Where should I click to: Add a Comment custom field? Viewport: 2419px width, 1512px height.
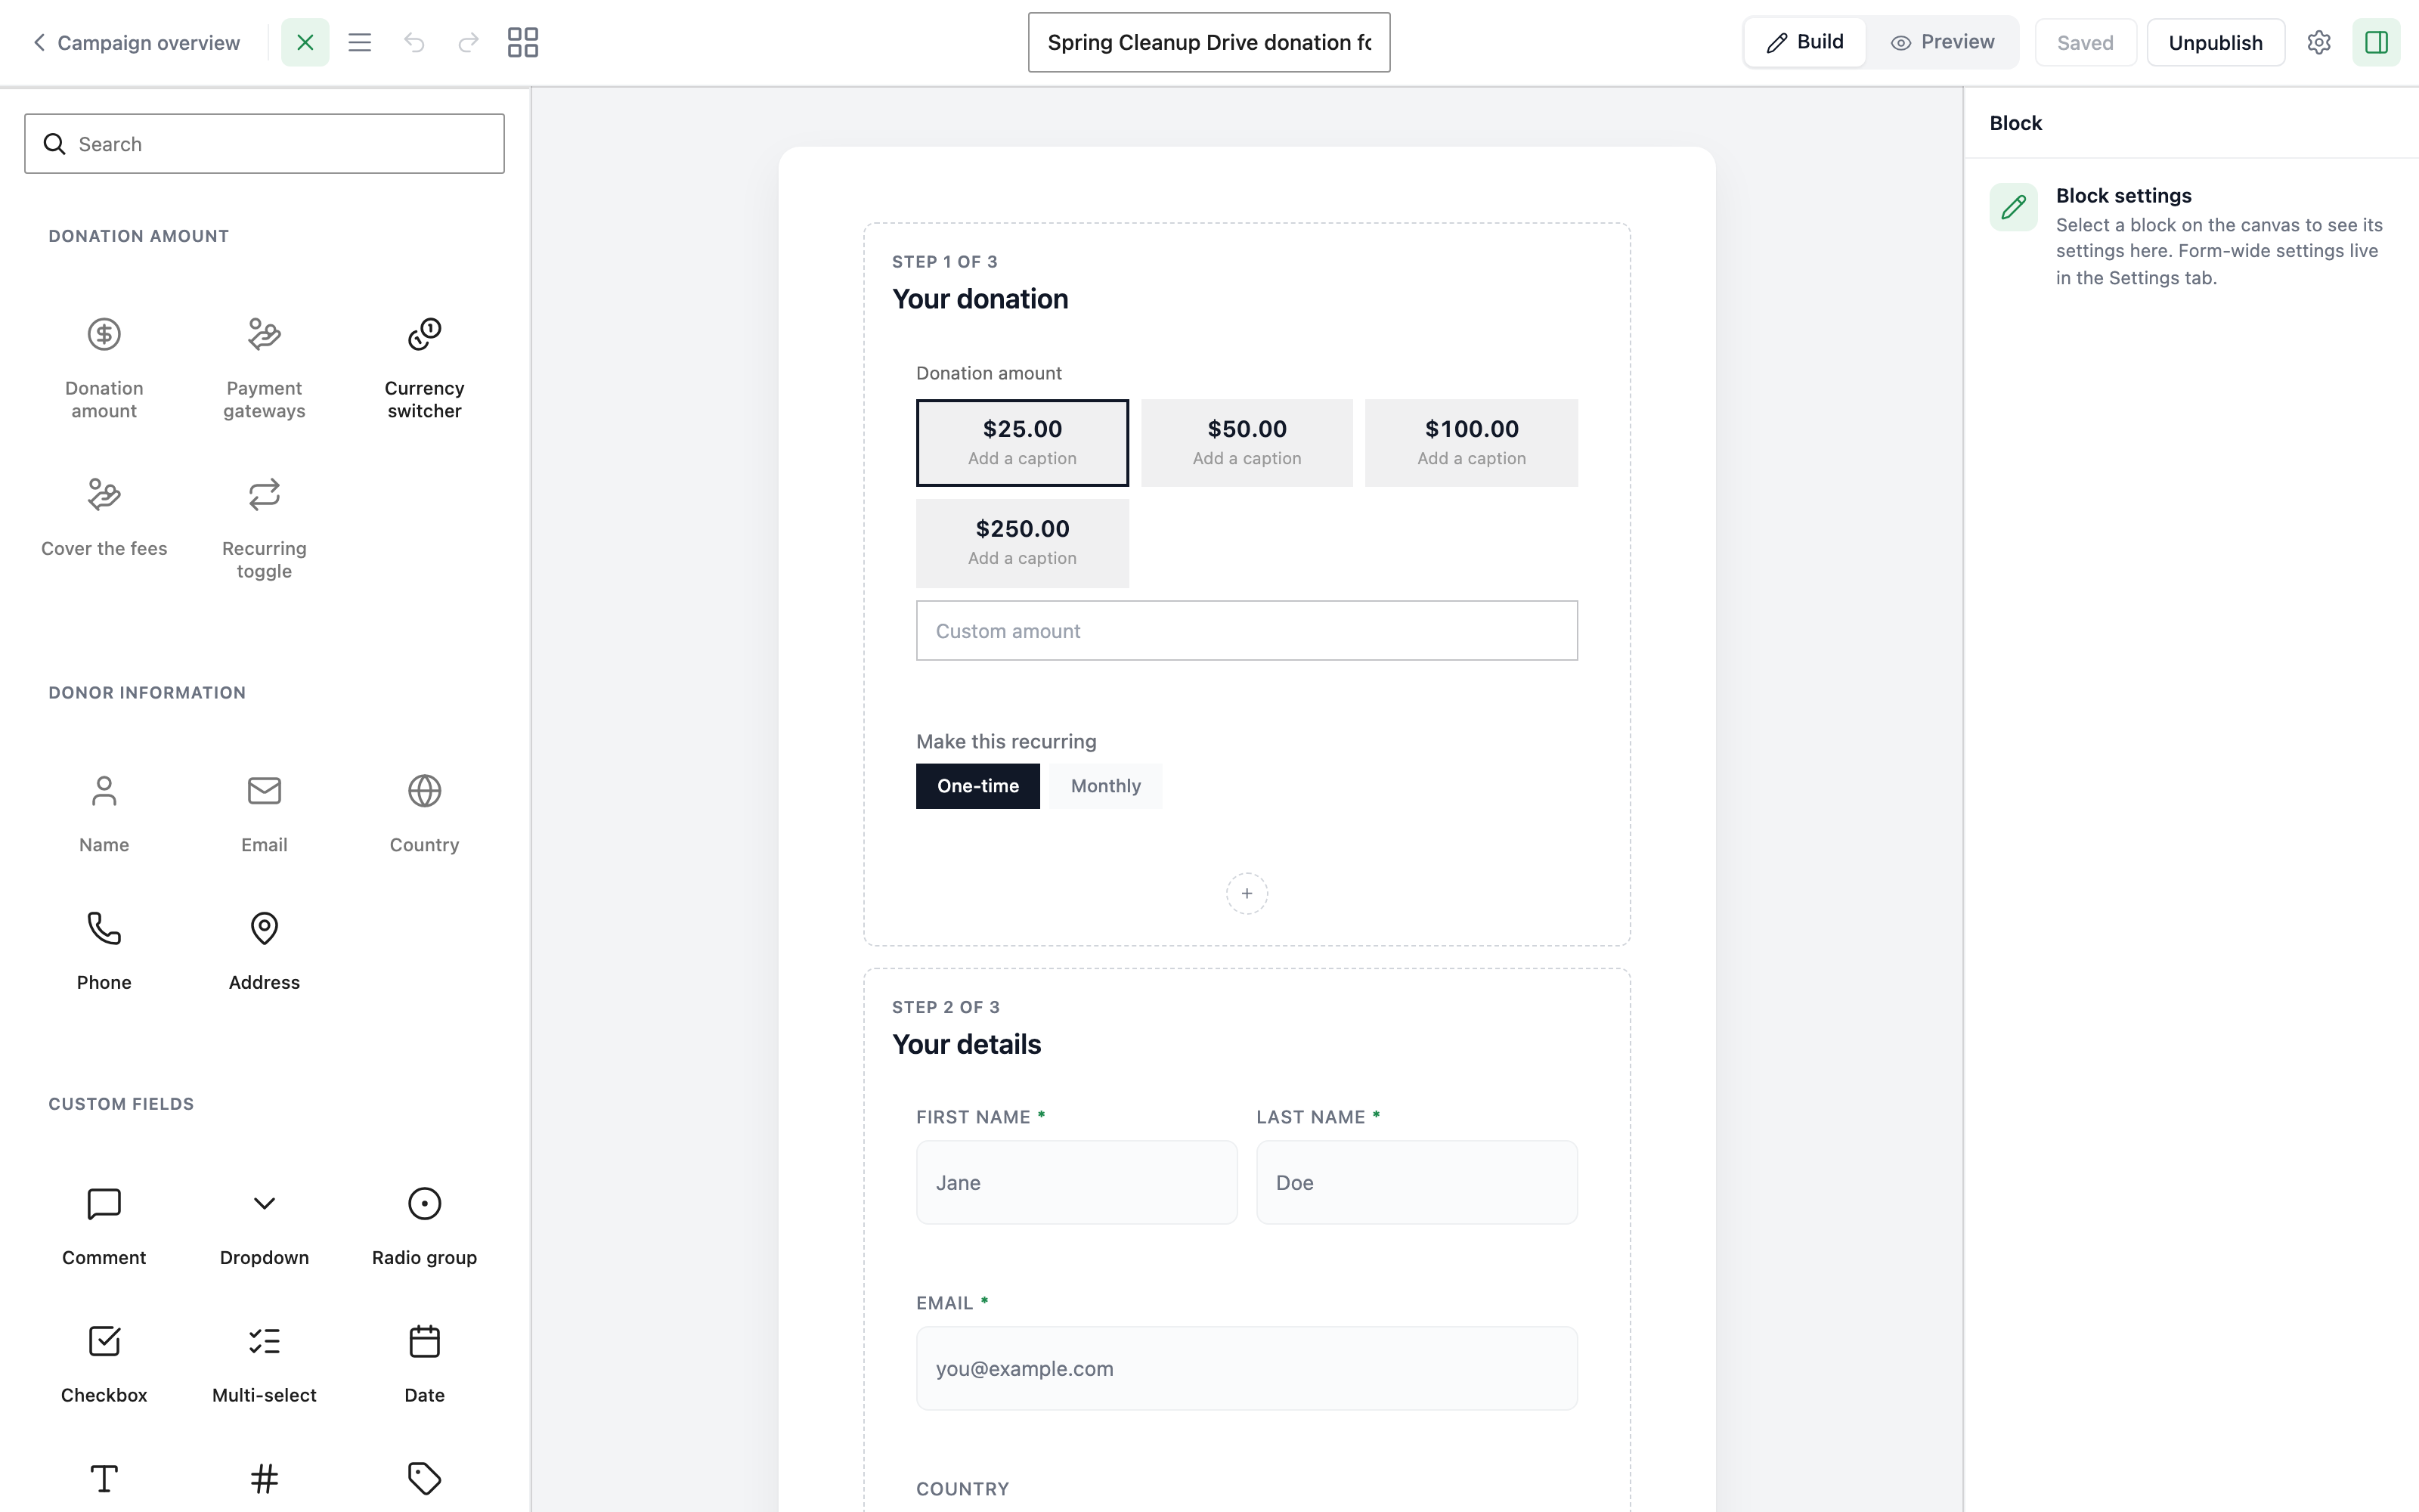104,1226
